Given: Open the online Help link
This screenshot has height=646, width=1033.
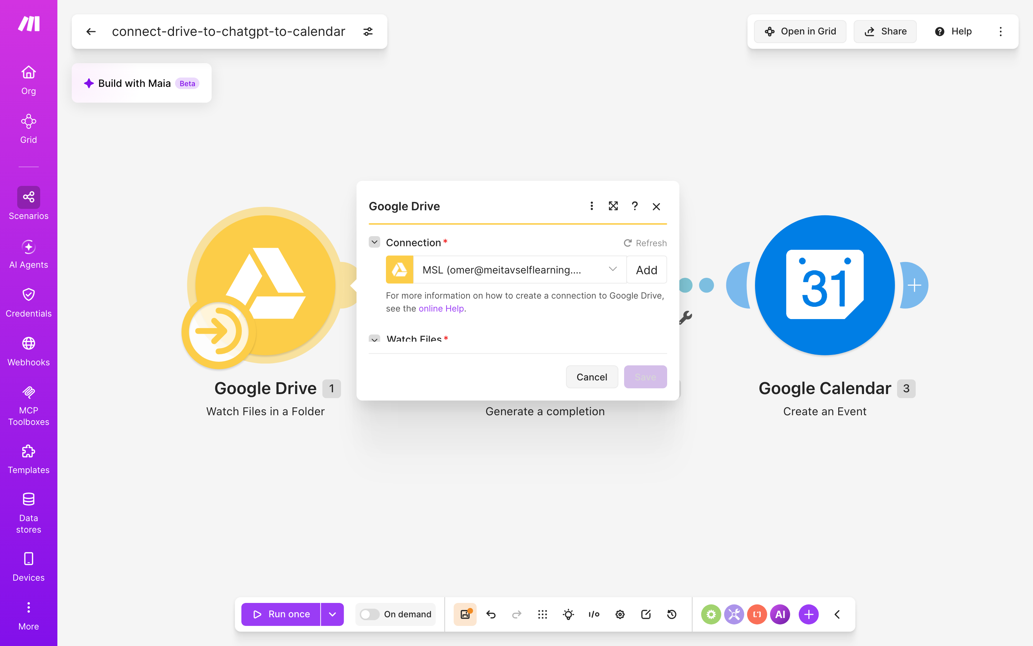Looking at the screenshot, I should coord(441,309).
